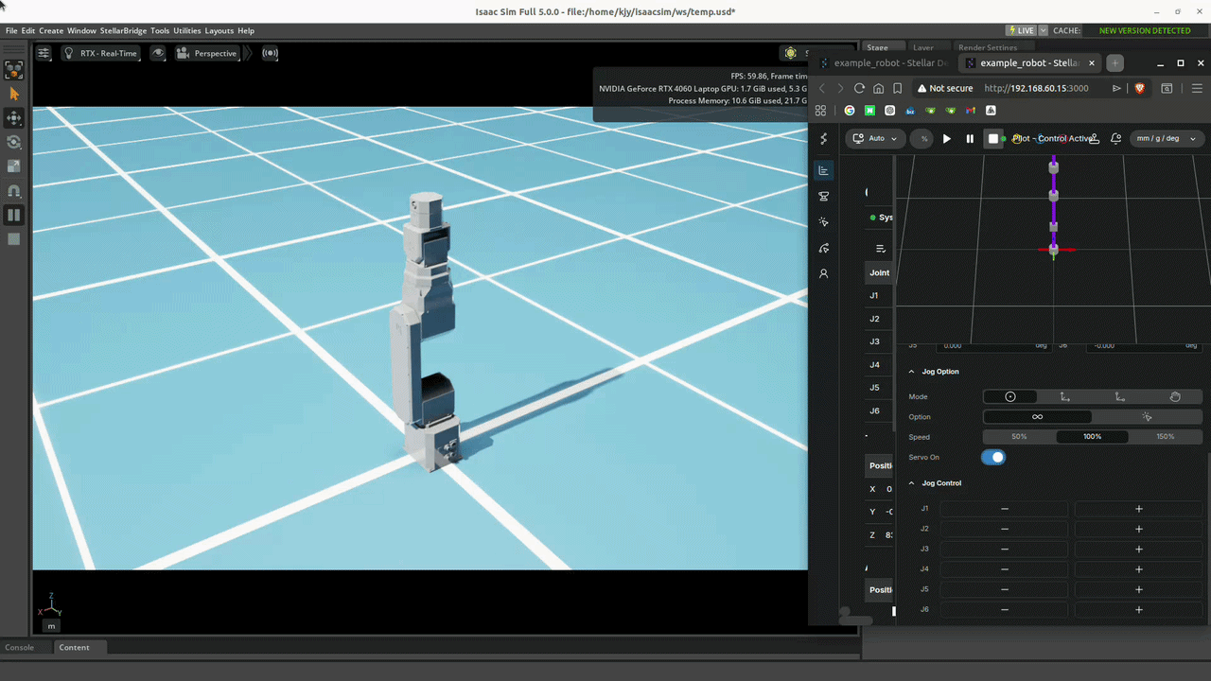Click the J3 minus jog button
1211x681 pixels.
pyautogui.click(x=1004, y=550)
